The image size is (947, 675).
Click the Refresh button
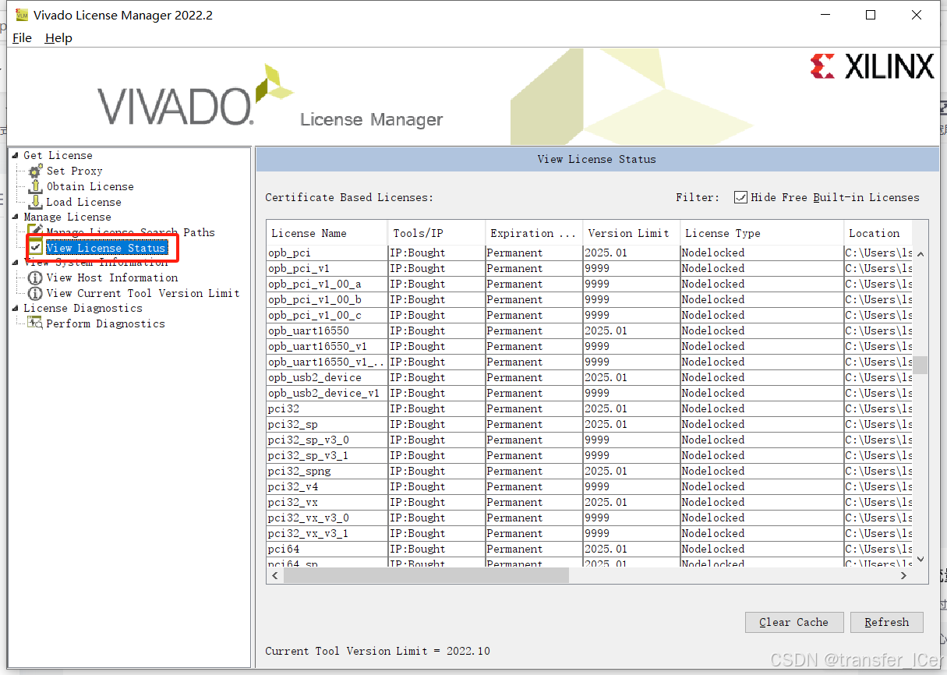coord(886,622)
